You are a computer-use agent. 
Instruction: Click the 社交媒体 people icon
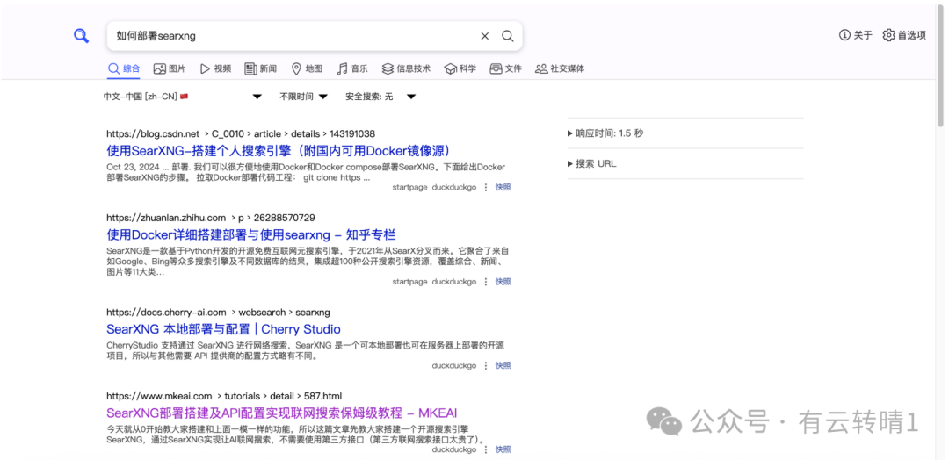[x=541, y=68]
